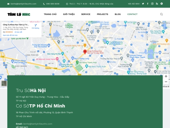Click the Trụ Sở Hà Nội heading

click(x=31, y=90)
